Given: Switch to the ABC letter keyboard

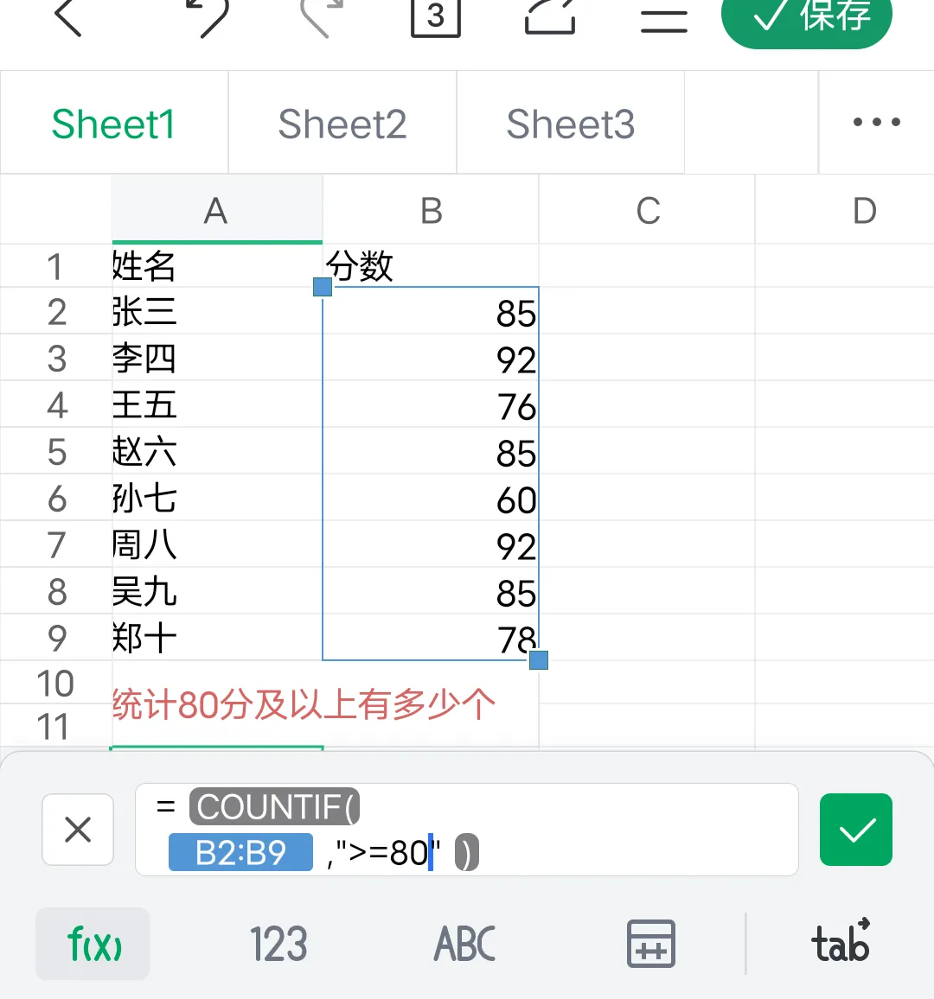Looking at the screenshot, I should pyautogui.click(x=465, y=944).
